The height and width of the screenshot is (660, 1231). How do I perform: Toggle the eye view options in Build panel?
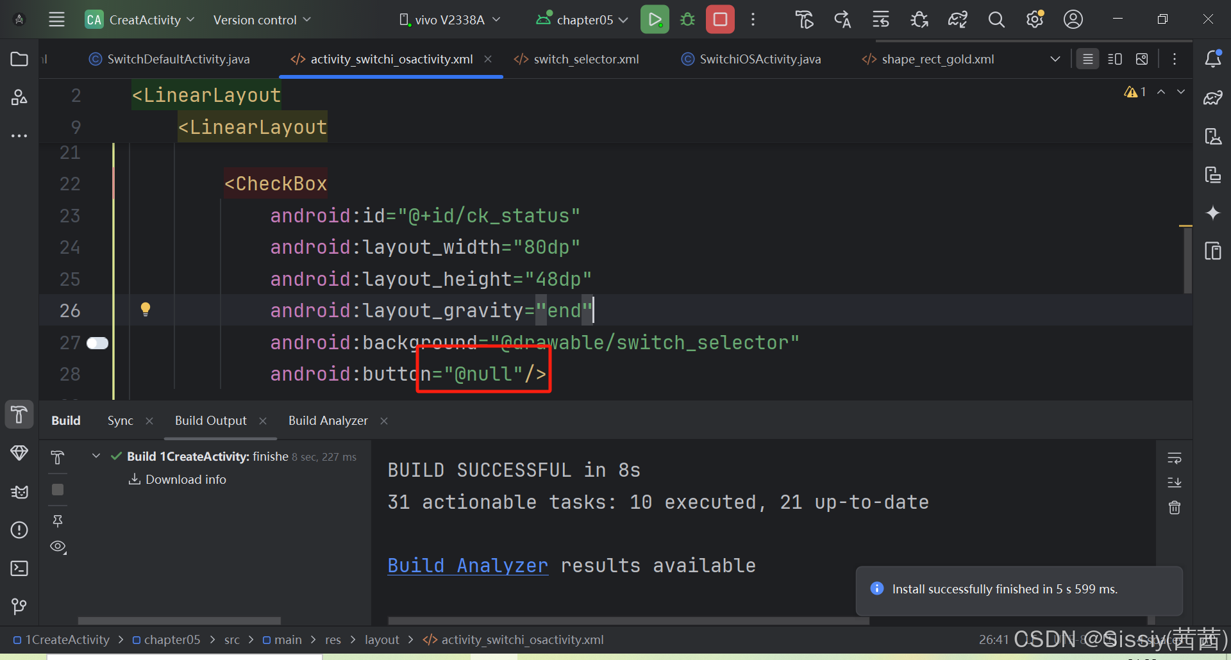[x=57, y=547]
